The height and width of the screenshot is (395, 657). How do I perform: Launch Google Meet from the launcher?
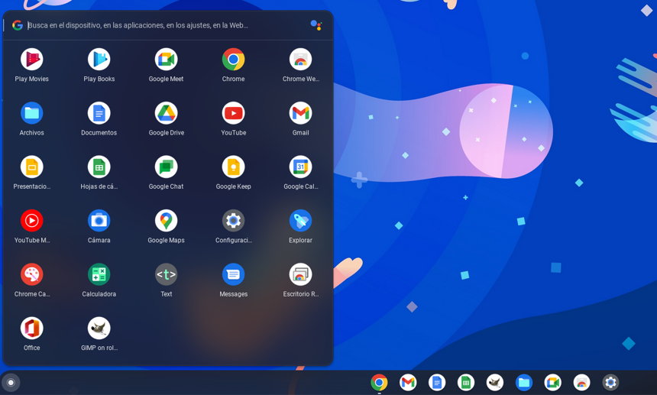166,60
